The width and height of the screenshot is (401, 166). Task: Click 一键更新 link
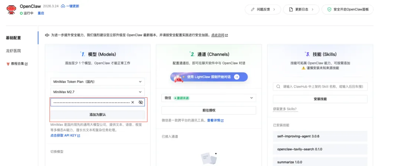pos(73,6)
